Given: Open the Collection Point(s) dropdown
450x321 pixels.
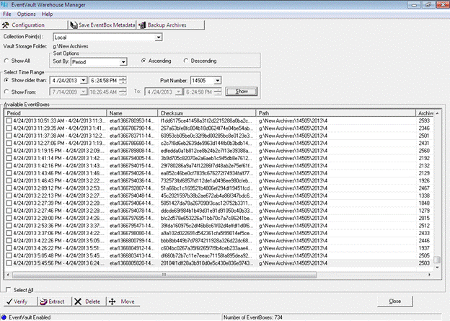Looking at the screenshot, I should [159, 38].
